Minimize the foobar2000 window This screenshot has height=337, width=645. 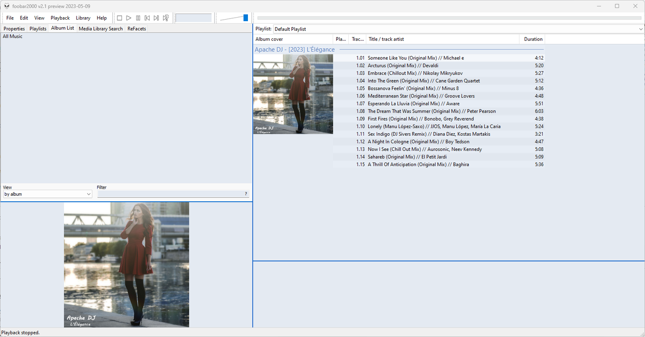click(x=598, y=6)
